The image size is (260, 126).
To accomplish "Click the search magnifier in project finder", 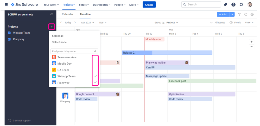I will point(95,51).
